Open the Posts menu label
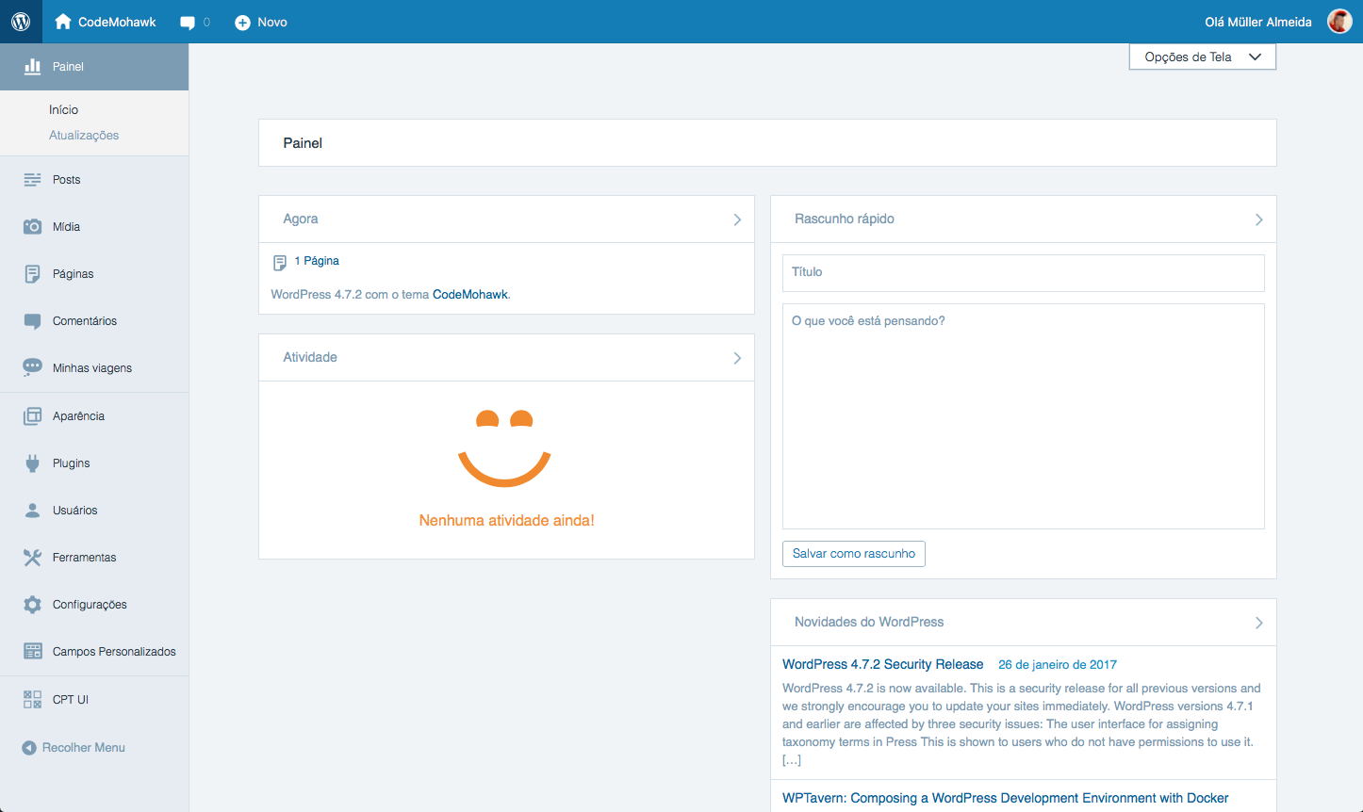 click(66, 179)
